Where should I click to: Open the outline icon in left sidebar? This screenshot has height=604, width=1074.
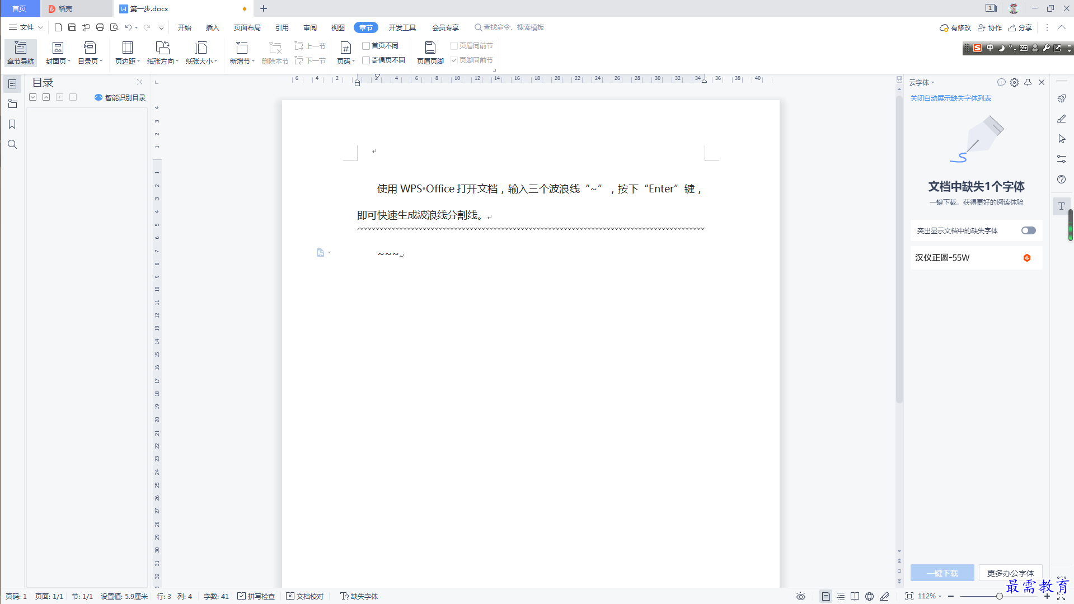12,84
